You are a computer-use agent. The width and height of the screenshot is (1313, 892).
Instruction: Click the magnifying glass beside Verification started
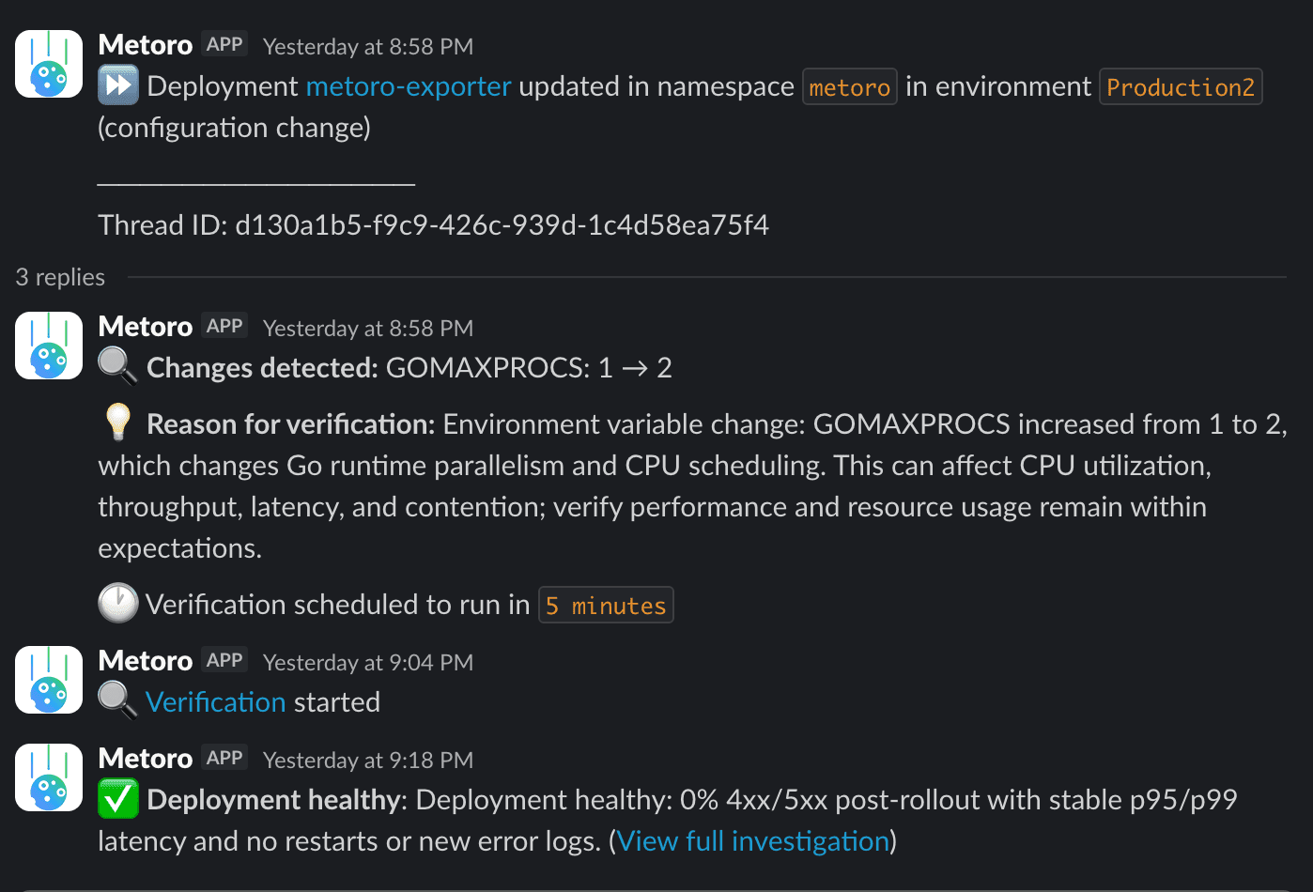(117, 701)
